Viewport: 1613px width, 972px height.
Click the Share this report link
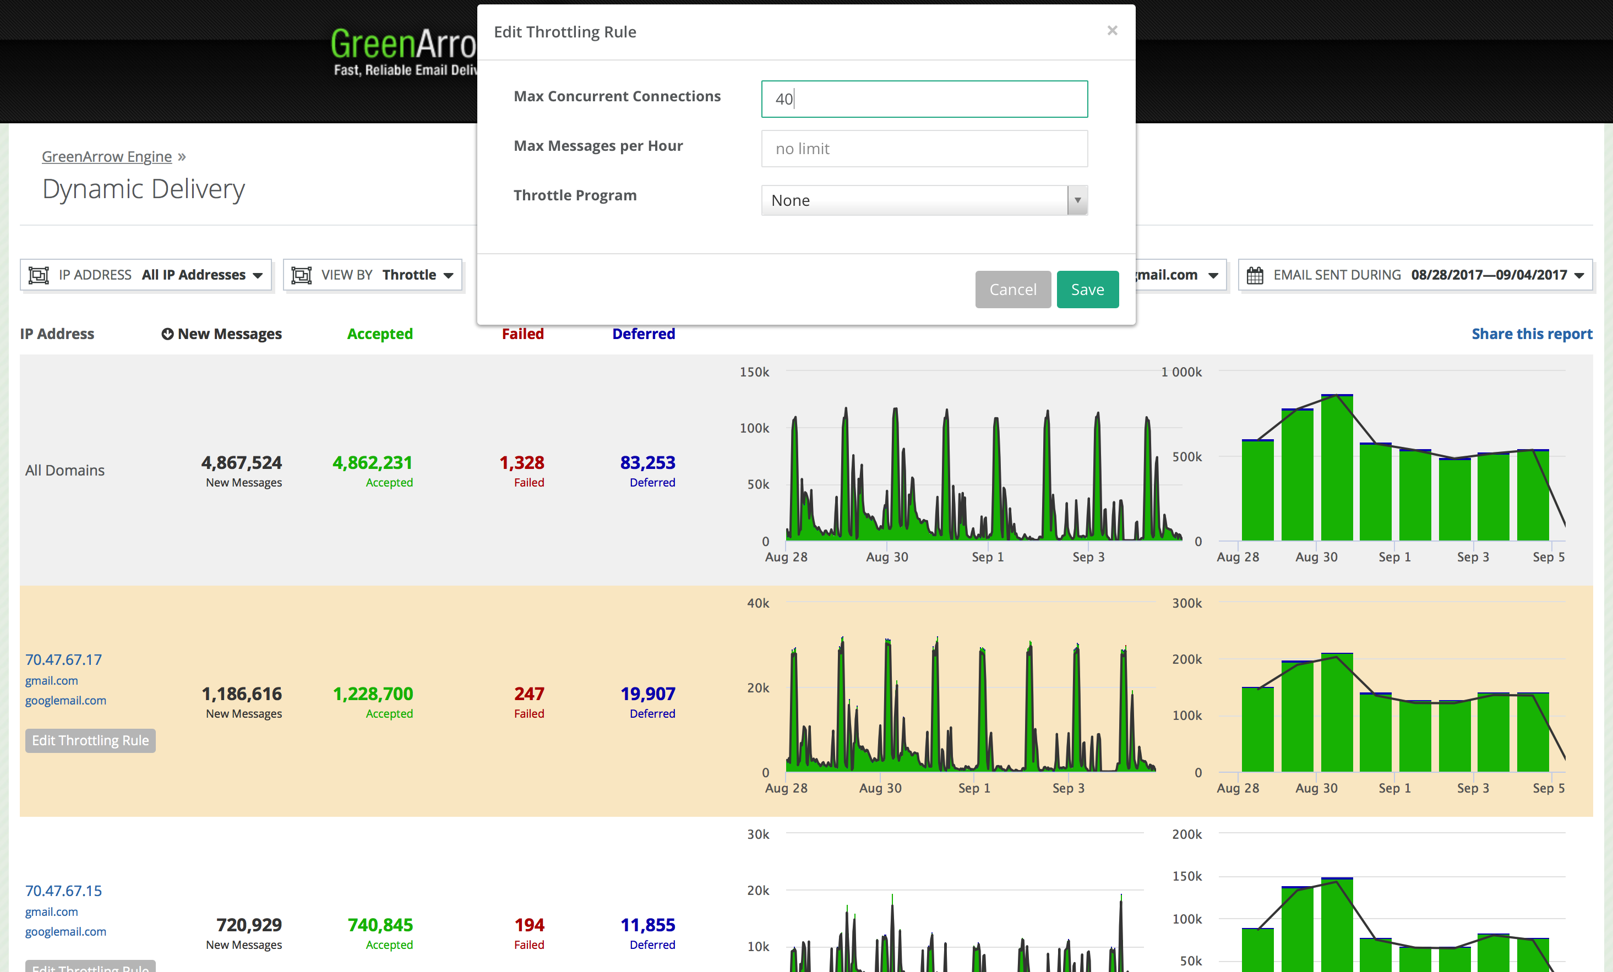(1531, 334)
